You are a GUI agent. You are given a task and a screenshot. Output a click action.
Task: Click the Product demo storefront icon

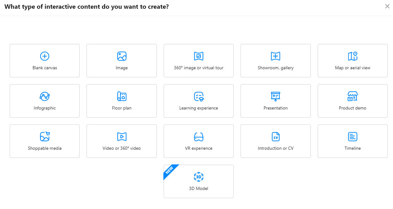pyautogui.click(x=352, y=96)
